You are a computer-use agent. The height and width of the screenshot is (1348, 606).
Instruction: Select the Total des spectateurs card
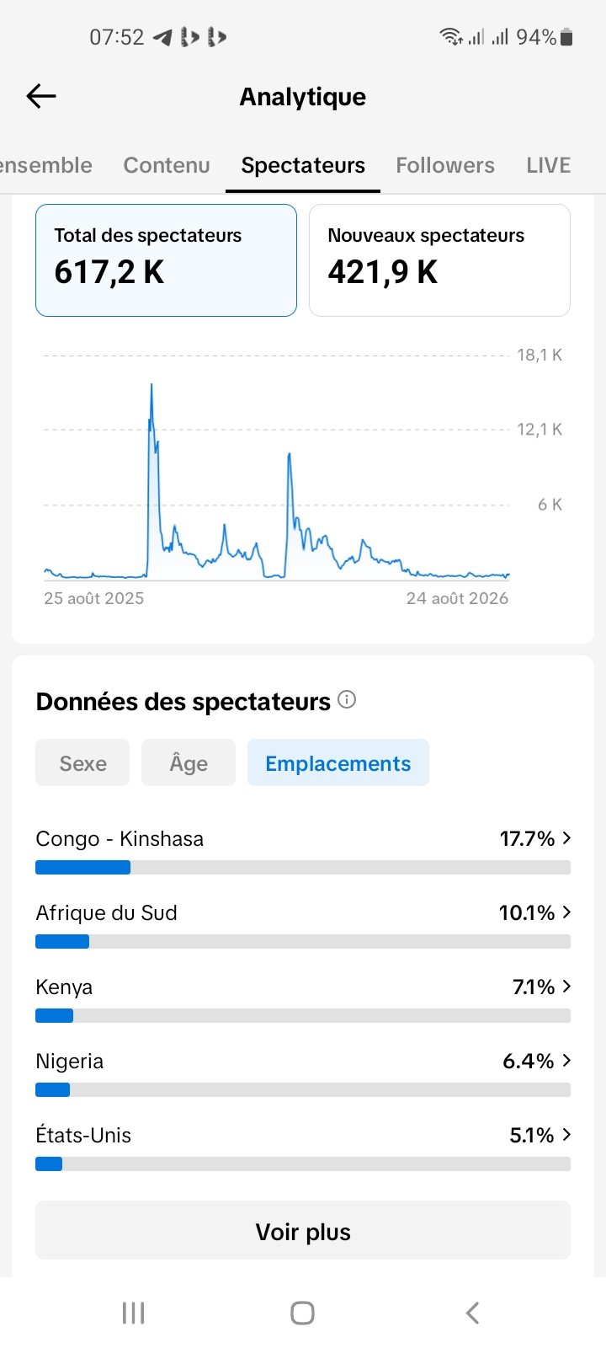coord(166,260)
